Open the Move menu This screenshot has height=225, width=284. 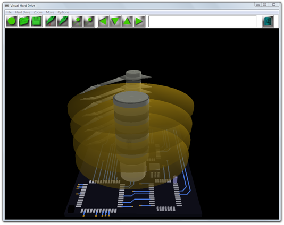50,12
